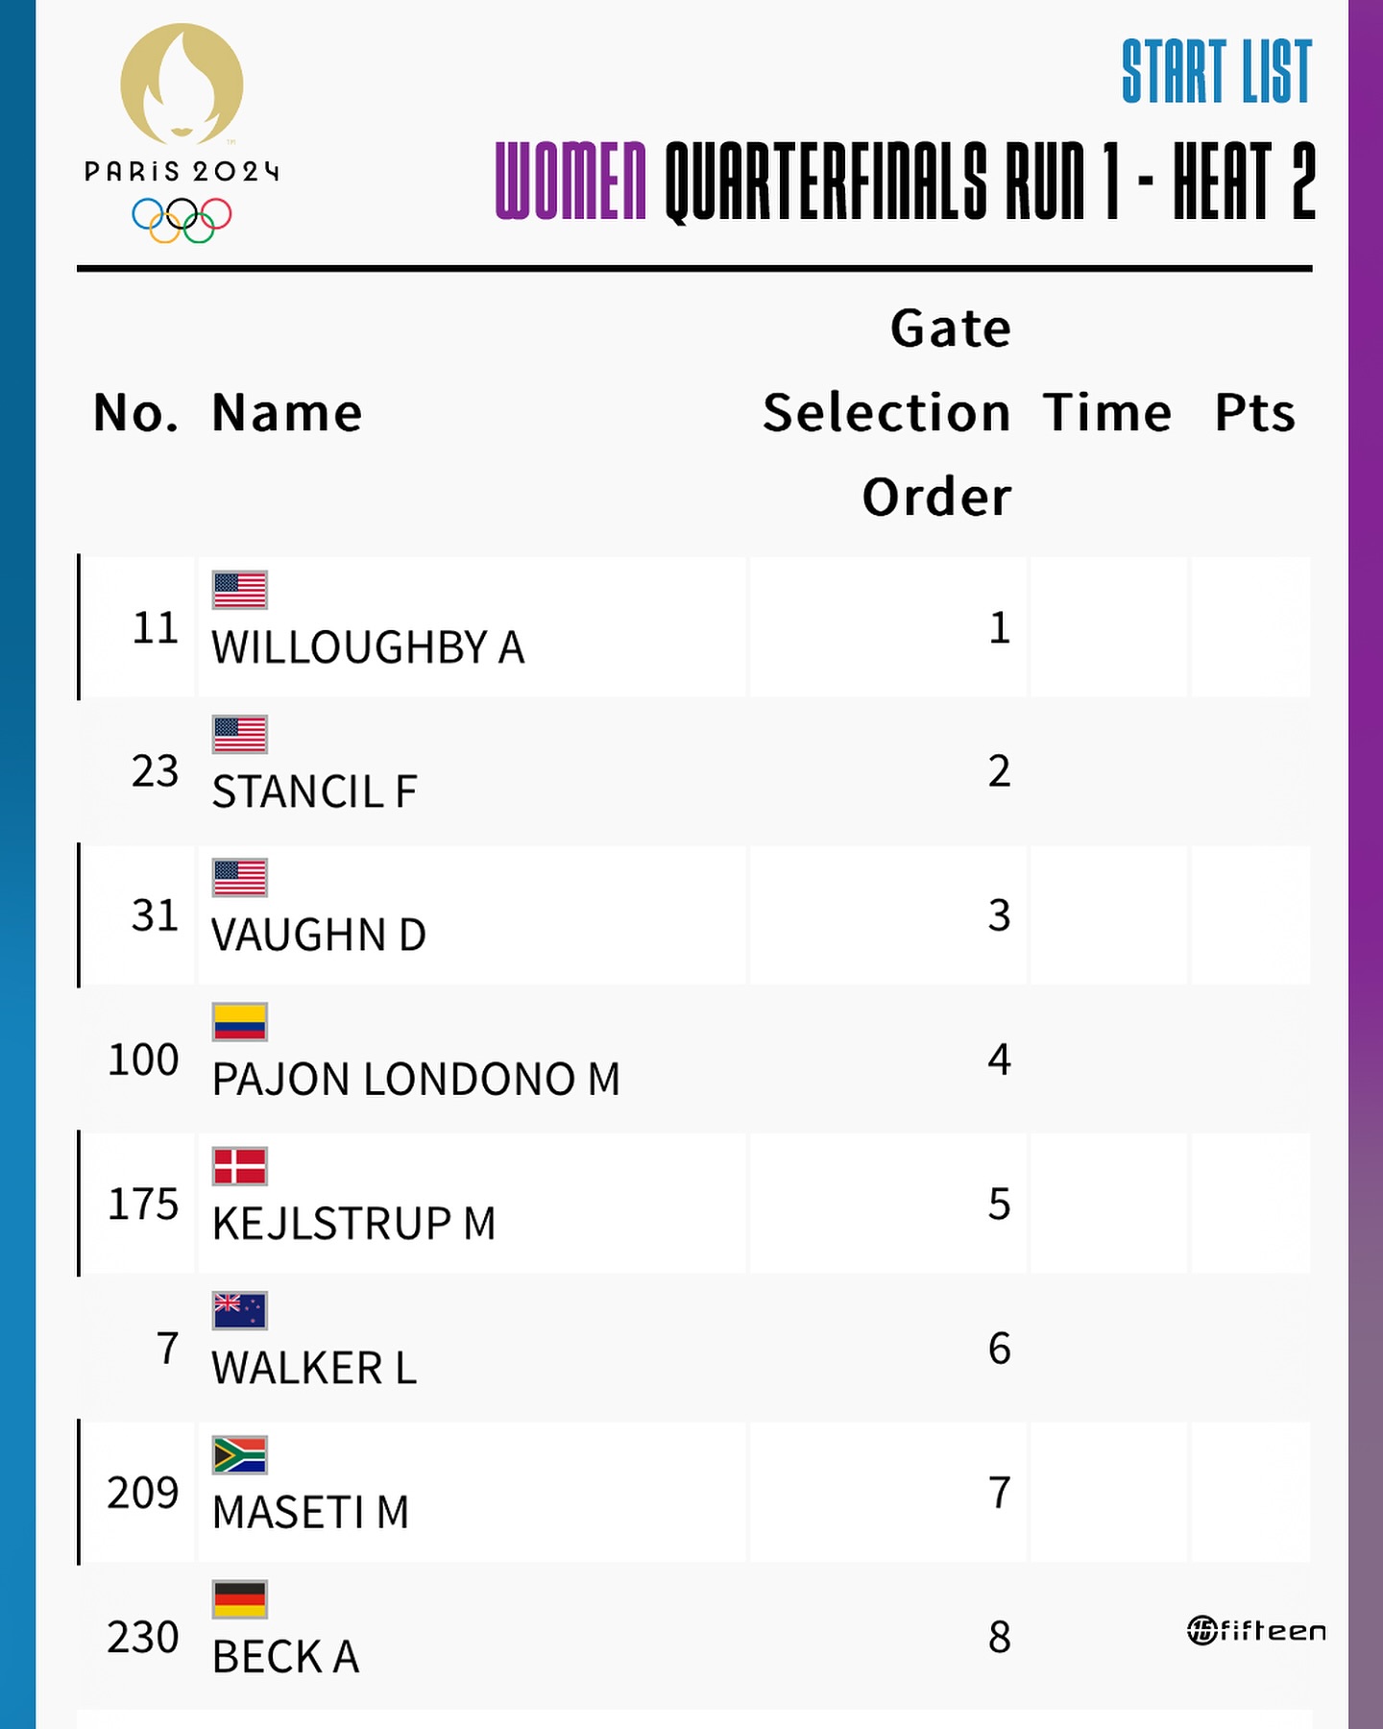Screen dimensions: 1383x1729
Task: Click rider number 230 in last row
Action: pyautogui.click(x=143, y=1637)
